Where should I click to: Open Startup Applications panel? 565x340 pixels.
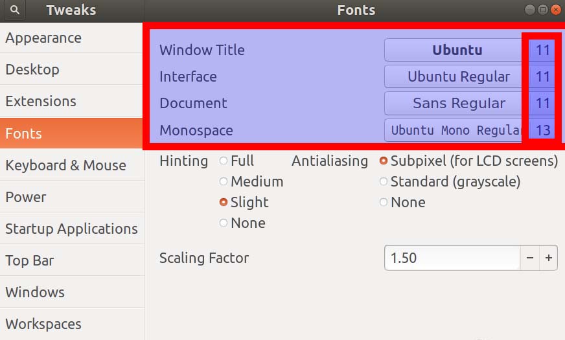click(71, 229)
